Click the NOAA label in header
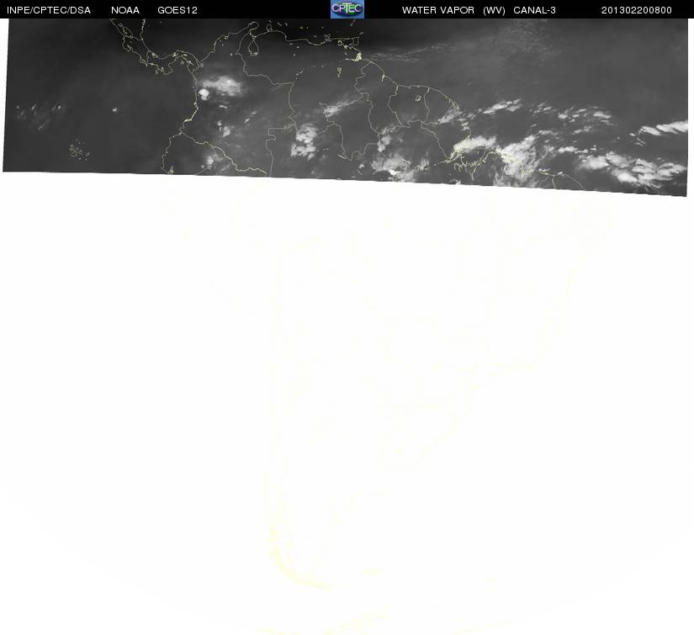Image resolution: width=694 pixels, height=635 pixels. tap(125, 10)
